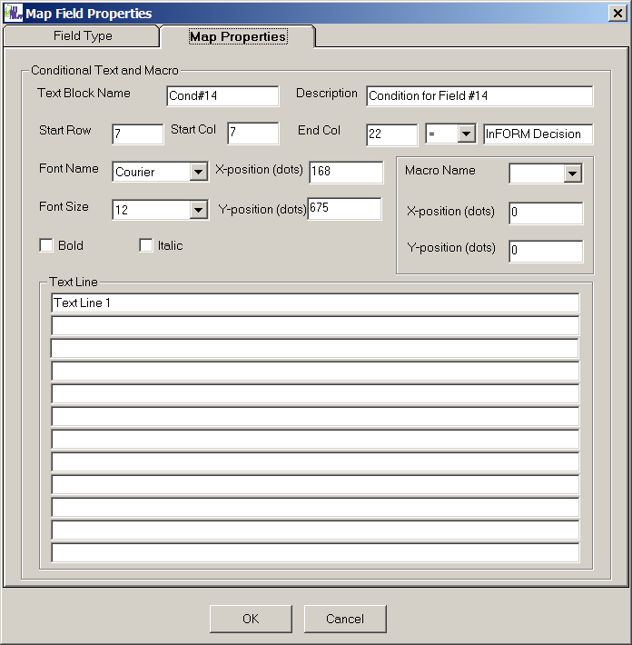The image size is (632, 645).
Task: Click the Cancel button
Action: point(345,619)
